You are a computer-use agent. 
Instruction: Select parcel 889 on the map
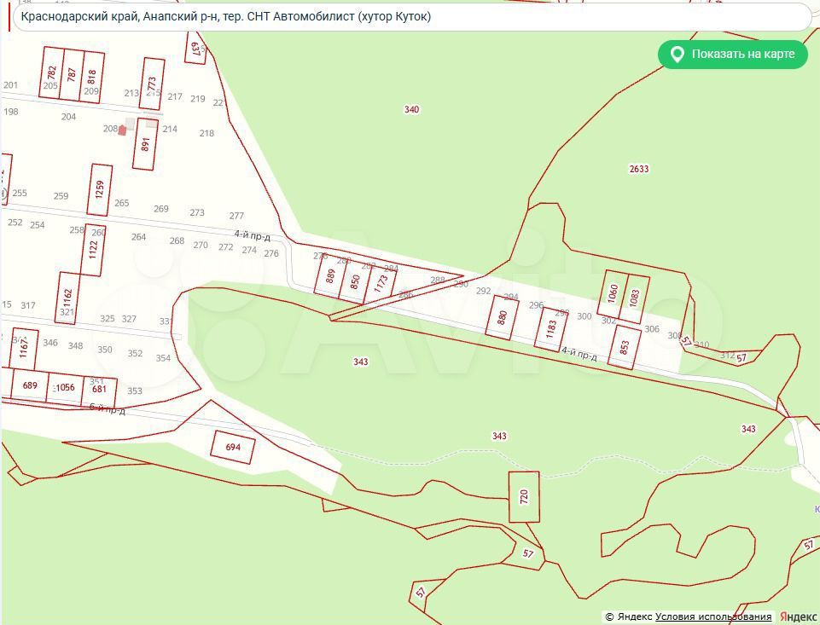click(x=330, y=276)
